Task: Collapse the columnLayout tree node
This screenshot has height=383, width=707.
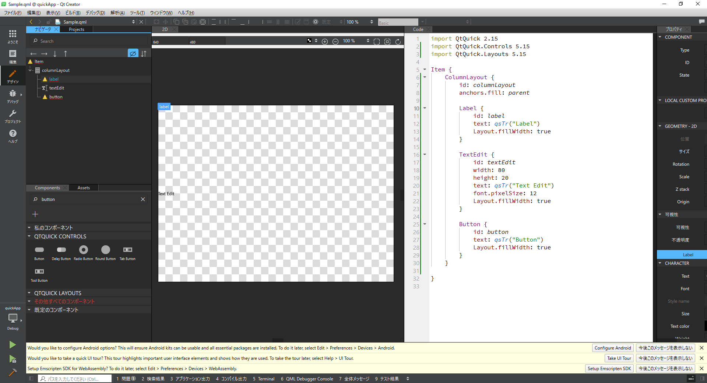Action: (x=31, y=70)
